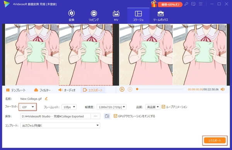Click the gift box promotion icon
This screenshot has width=232, height=150.
click(154, 4)
